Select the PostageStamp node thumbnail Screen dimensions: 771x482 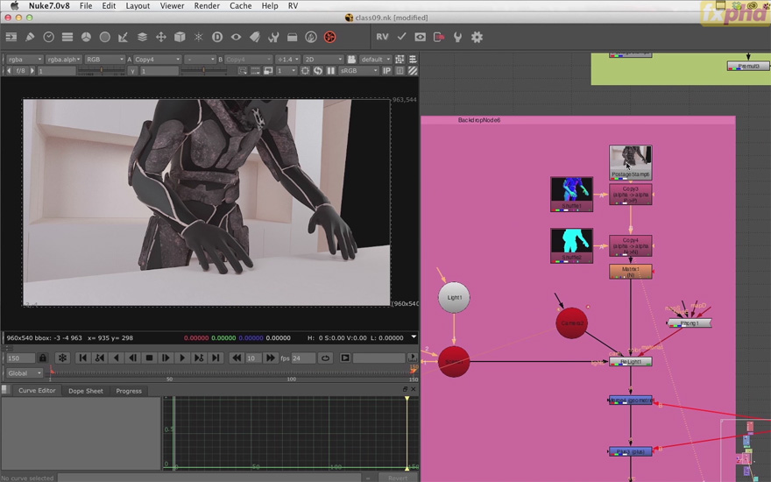pyautogui.click(x=630, y=162)
